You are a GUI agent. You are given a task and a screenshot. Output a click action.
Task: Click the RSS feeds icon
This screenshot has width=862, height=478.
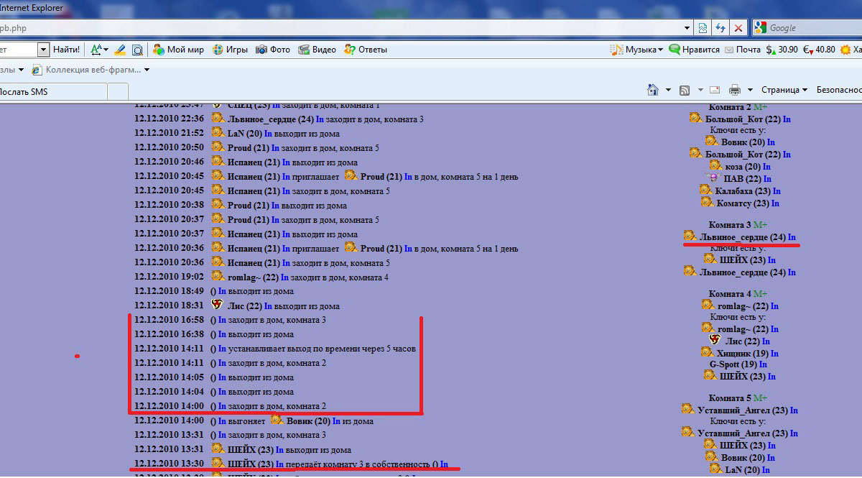685,90
